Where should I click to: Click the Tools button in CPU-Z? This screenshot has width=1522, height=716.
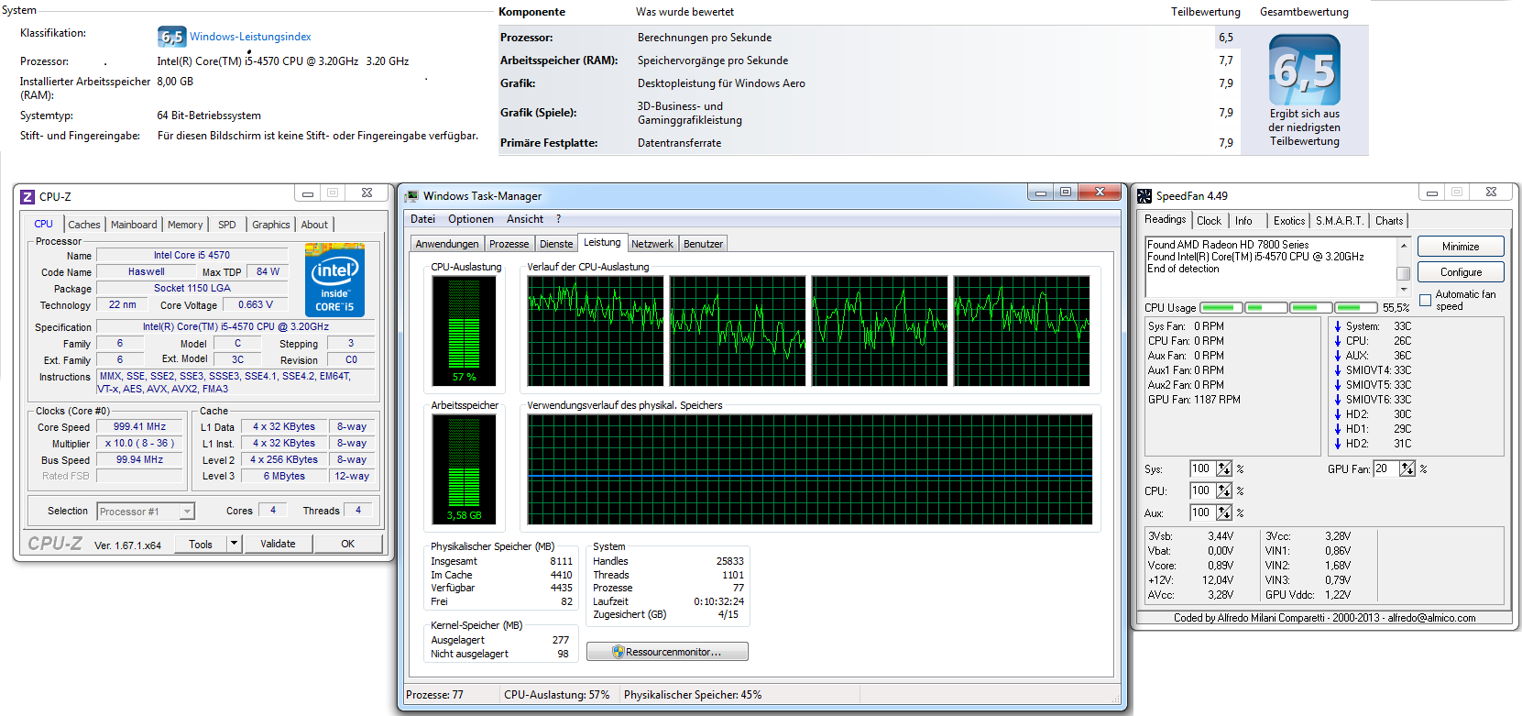tap(201, 544)
